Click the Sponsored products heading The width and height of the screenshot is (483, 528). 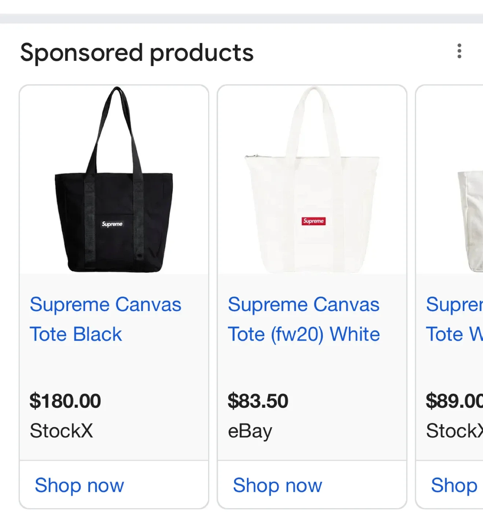[137, 52]
